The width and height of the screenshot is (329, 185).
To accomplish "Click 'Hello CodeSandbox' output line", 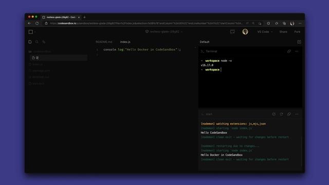I will [214, 133].
